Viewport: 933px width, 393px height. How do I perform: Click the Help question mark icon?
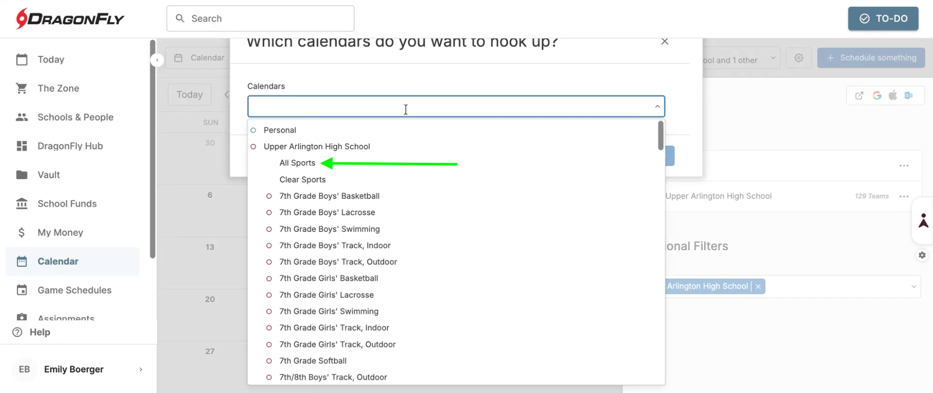(x=17, y=332)
